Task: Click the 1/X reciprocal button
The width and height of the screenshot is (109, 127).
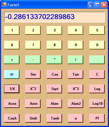Action: (12, 89)
